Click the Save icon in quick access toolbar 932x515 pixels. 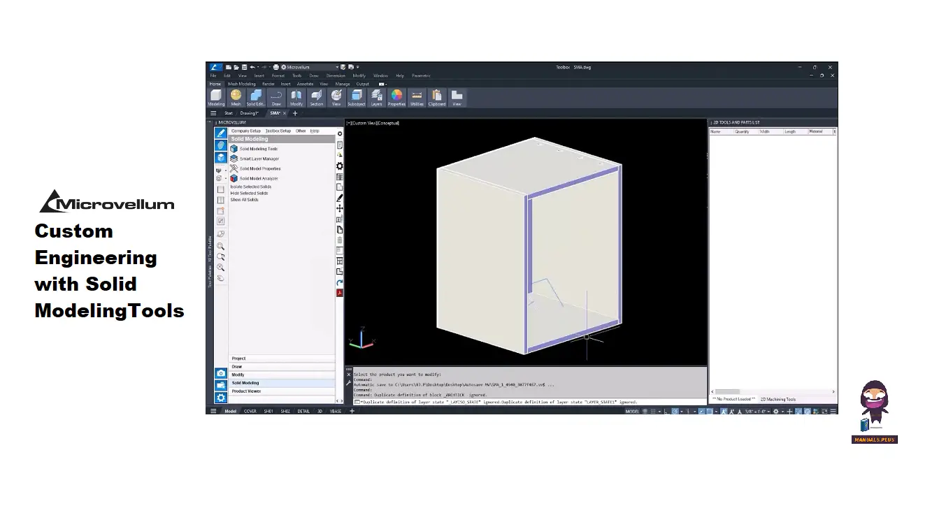pyautogui.click(x=243, y=67)
